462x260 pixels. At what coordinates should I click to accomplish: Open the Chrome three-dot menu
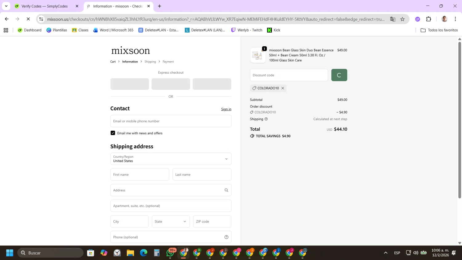(455, 19)
